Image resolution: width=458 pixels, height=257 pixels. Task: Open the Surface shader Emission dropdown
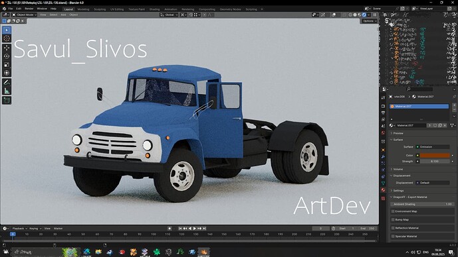[433, 146]
